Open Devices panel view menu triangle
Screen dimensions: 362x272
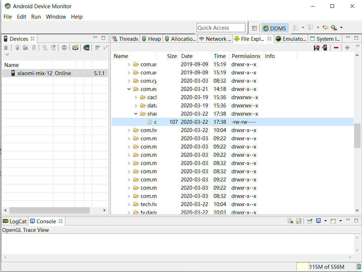click(x=7, y=55)
